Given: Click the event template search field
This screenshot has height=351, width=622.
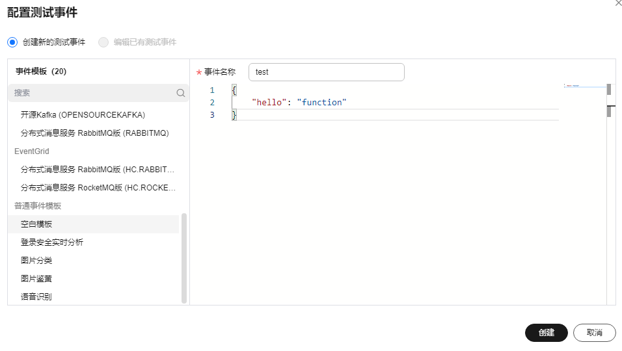Looking at the screenshot, I should (91, 93).
